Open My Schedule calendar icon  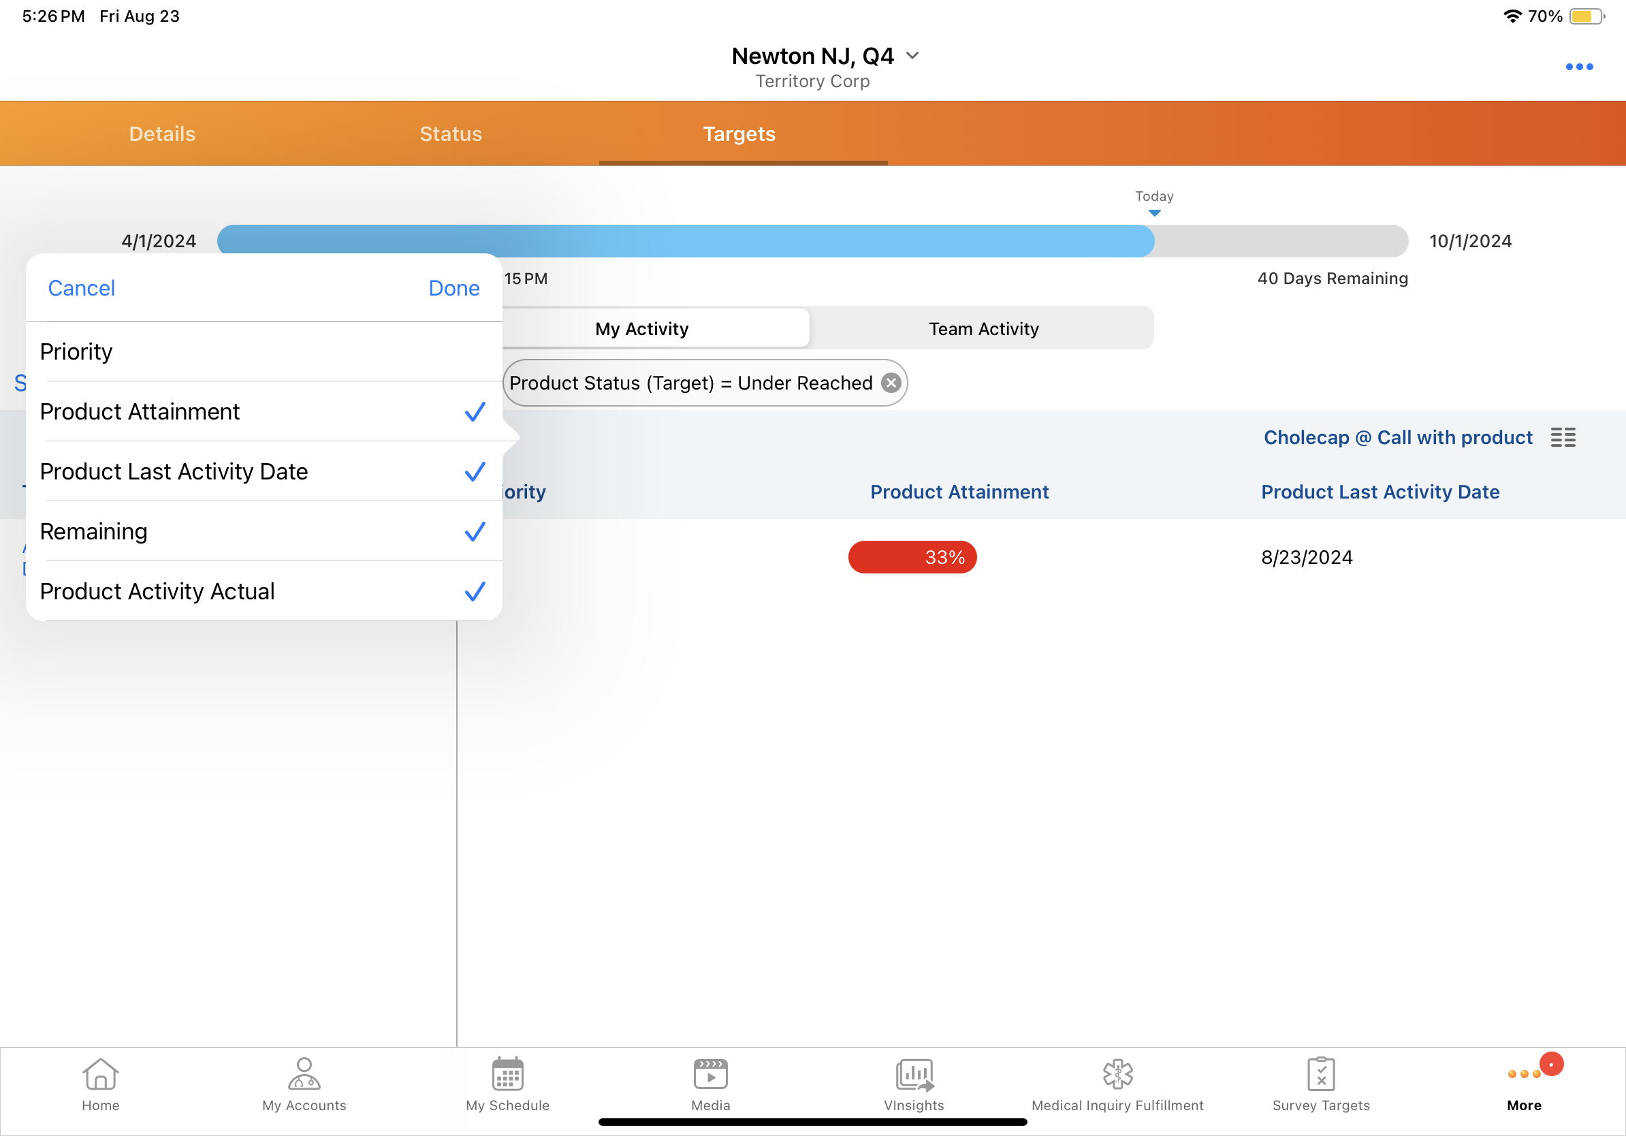click(x=507, y=1075)
